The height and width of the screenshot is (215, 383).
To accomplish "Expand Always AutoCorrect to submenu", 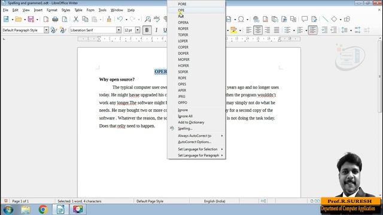I will point(196,136).
